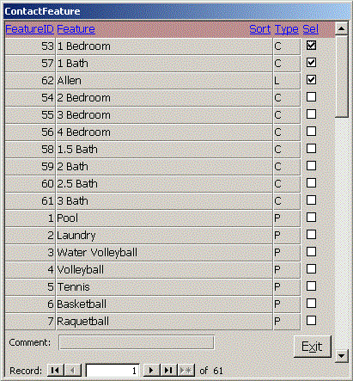The image size is (353, 381).
Task: Click the record number input box
Action: click(113, 371)
